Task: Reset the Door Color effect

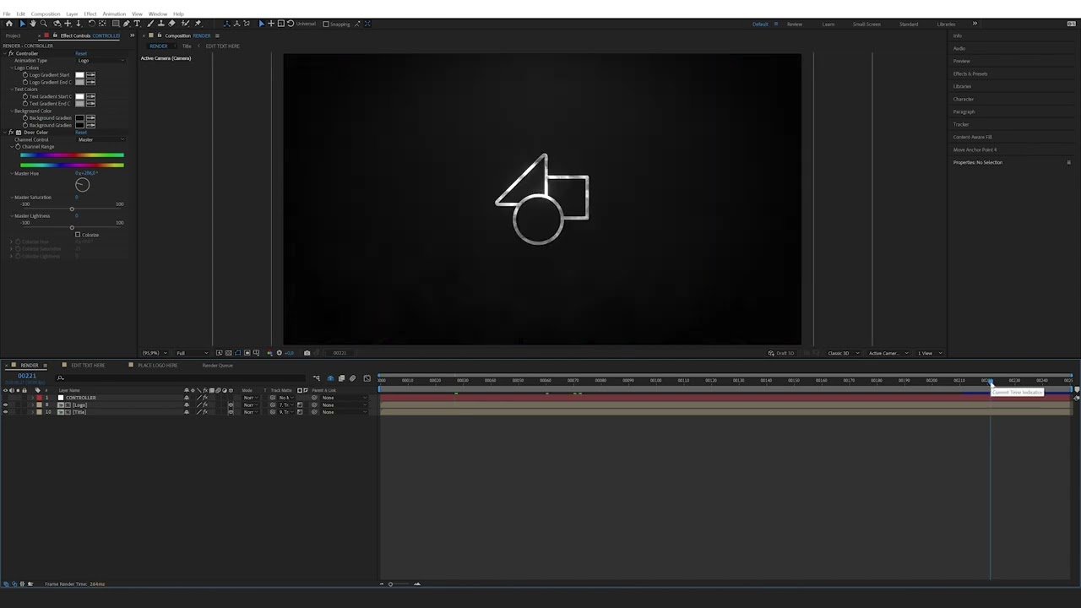Action: [x=81, y=133]
